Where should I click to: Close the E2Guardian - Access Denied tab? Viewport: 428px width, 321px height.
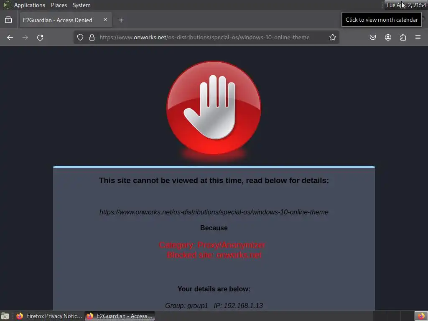[105, 20]
